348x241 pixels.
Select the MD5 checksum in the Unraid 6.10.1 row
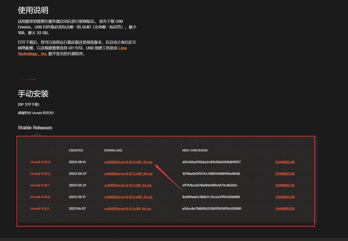click(210, 185)
